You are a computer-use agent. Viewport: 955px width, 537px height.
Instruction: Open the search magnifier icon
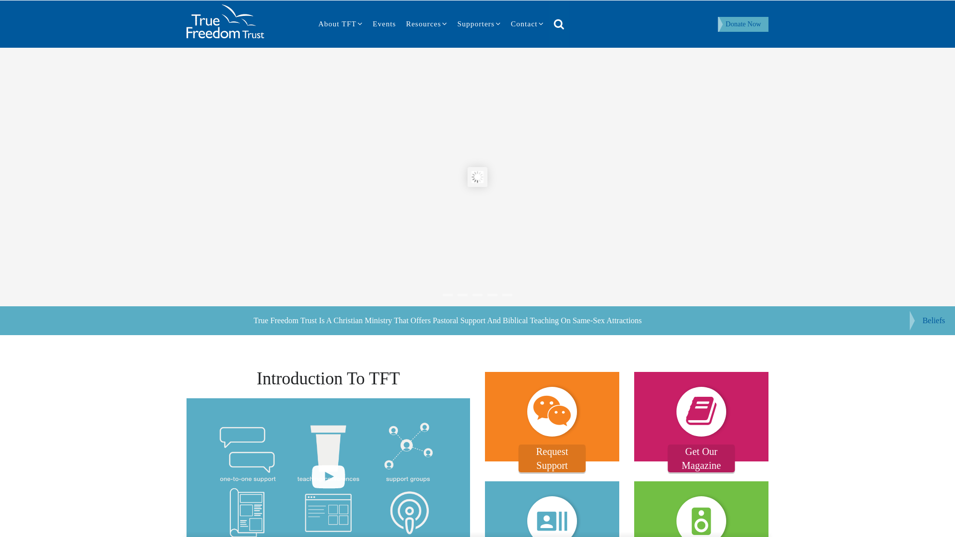(x=559, y=24)
